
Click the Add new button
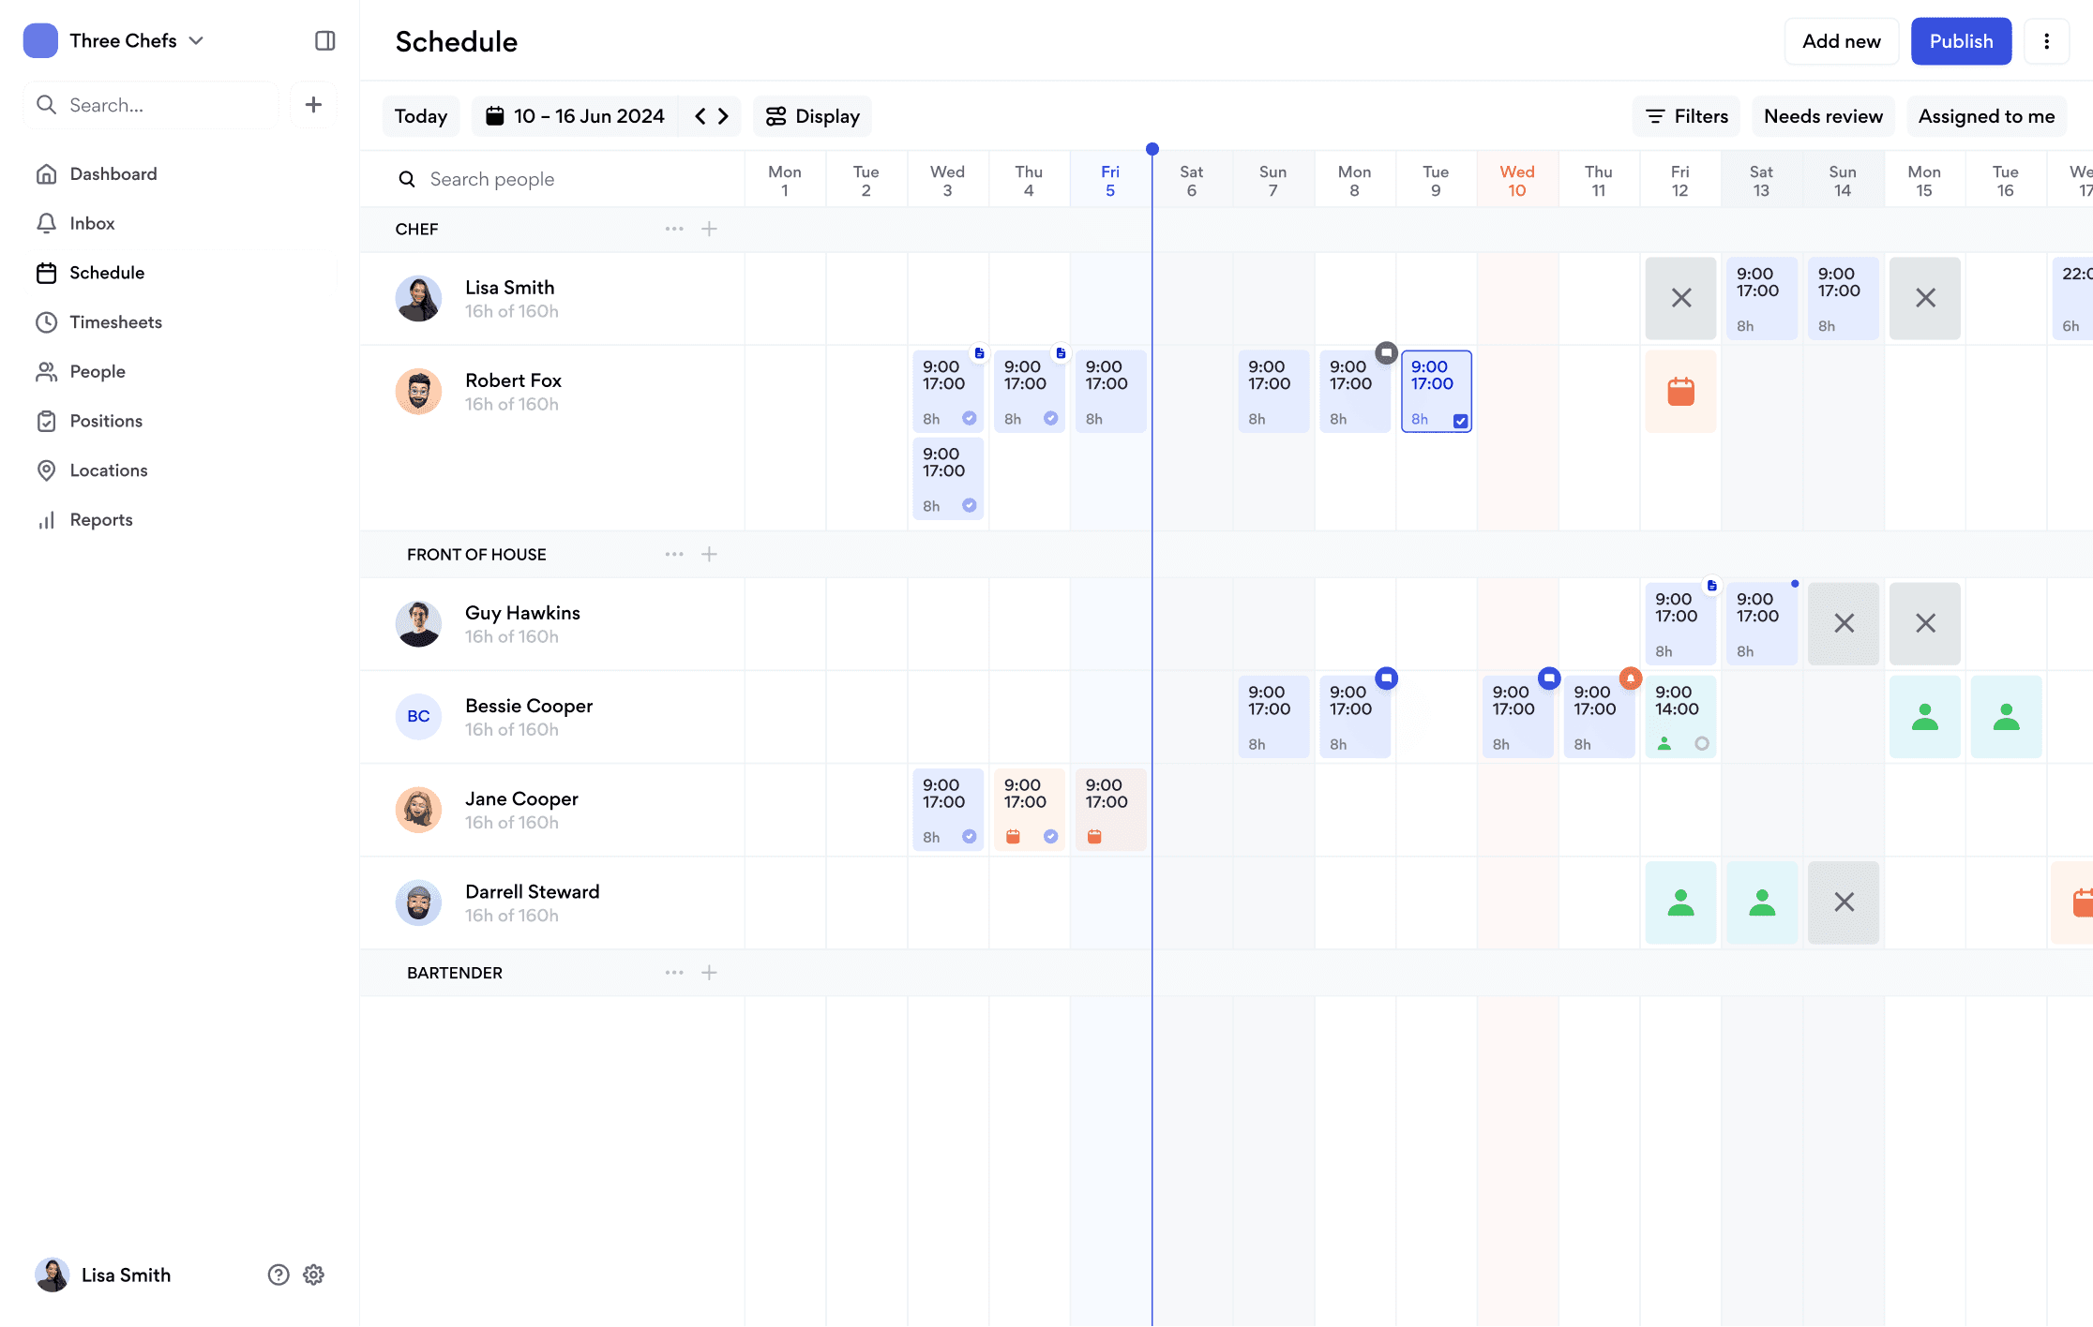click(1841, 41)
